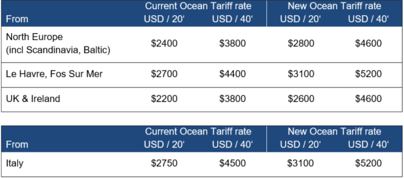Select Italy current rate $2750
404x178 pixels.
[164, 163]
